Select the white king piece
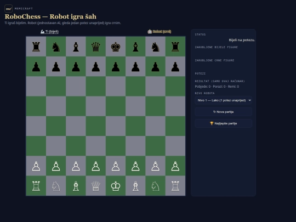Screen dimensions: 296x222 (x=116, y=186)
